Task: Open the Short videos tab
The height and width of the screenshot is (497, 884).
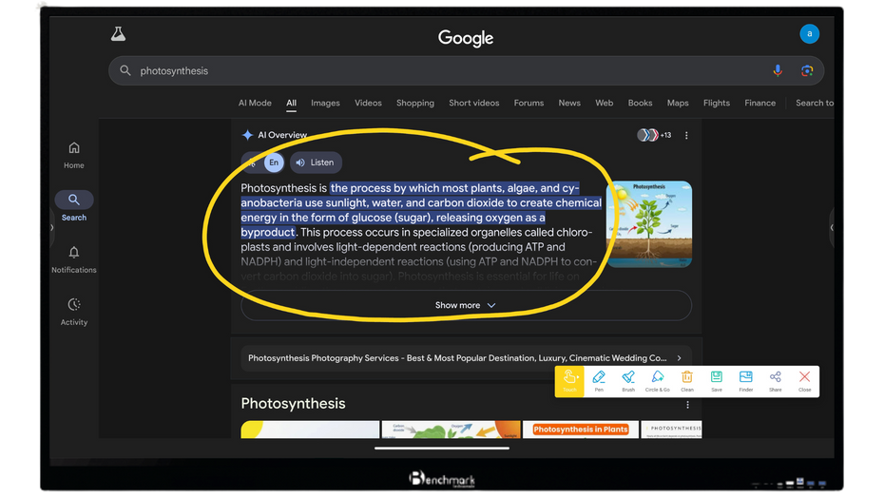Action: click(x=474, y=104)
